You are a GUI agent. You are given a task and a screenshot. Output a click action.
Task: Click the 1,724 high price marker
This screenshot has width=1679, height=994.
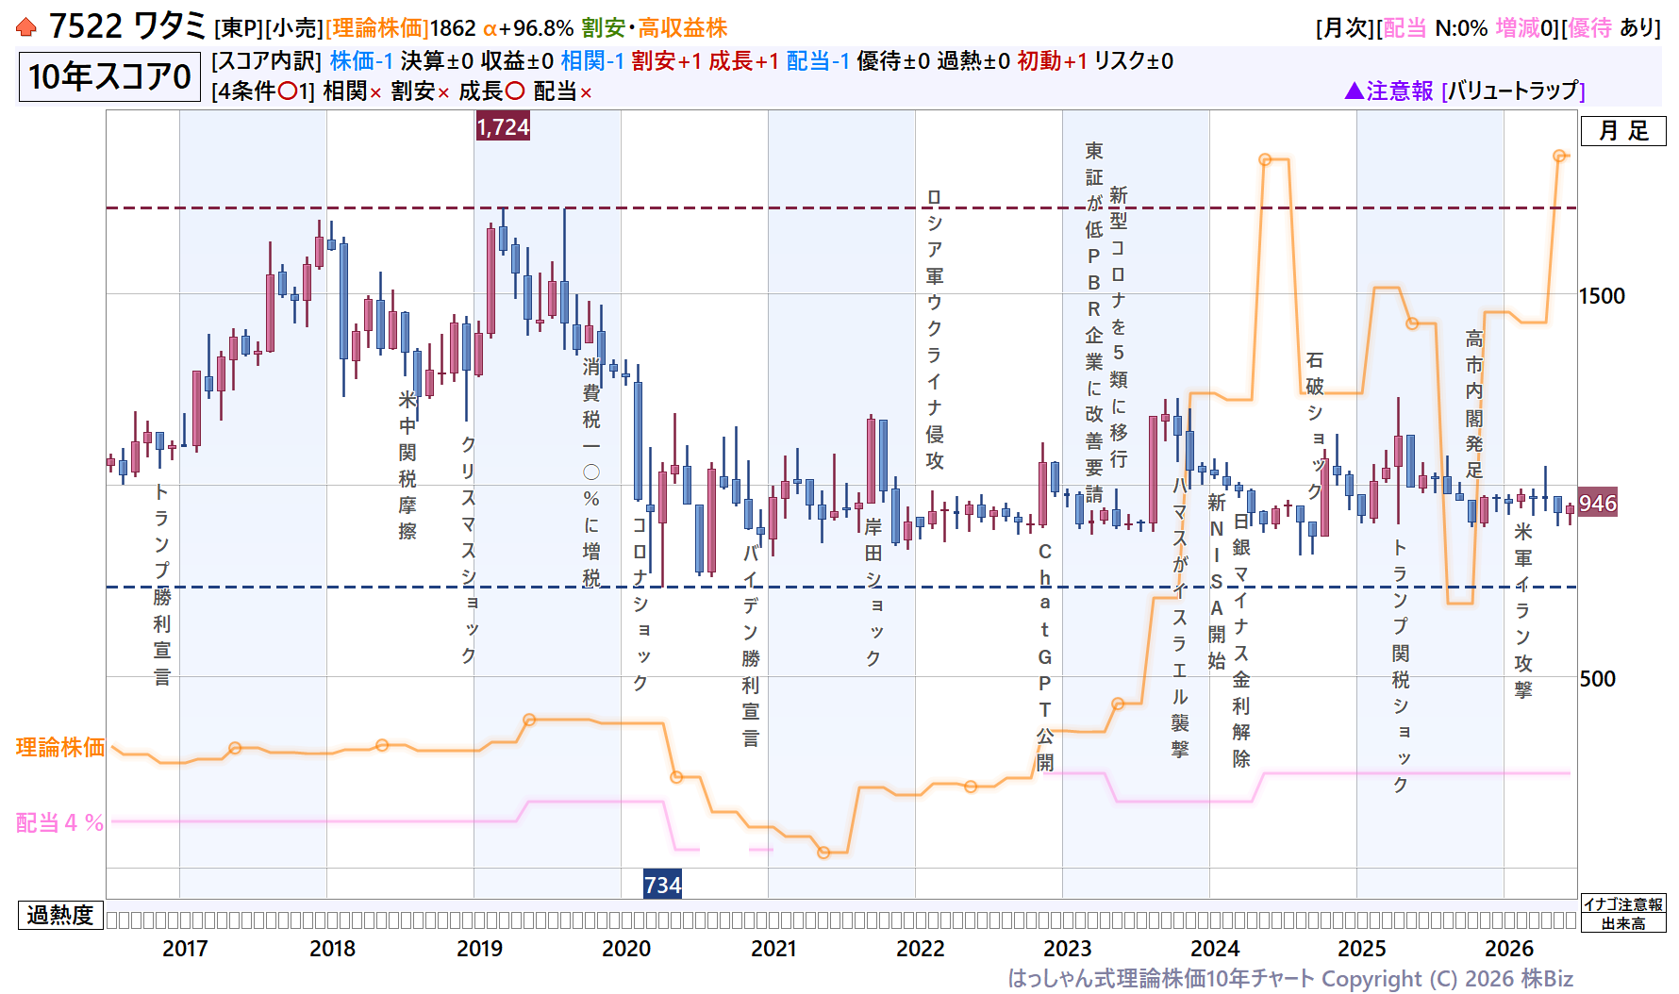pyautogui.click(x=503, y=126)
